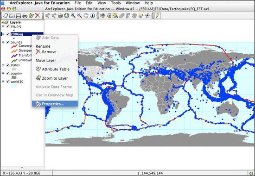Select the Zoom Out magnifier tool
255x176 pixels.
(80, 16)
